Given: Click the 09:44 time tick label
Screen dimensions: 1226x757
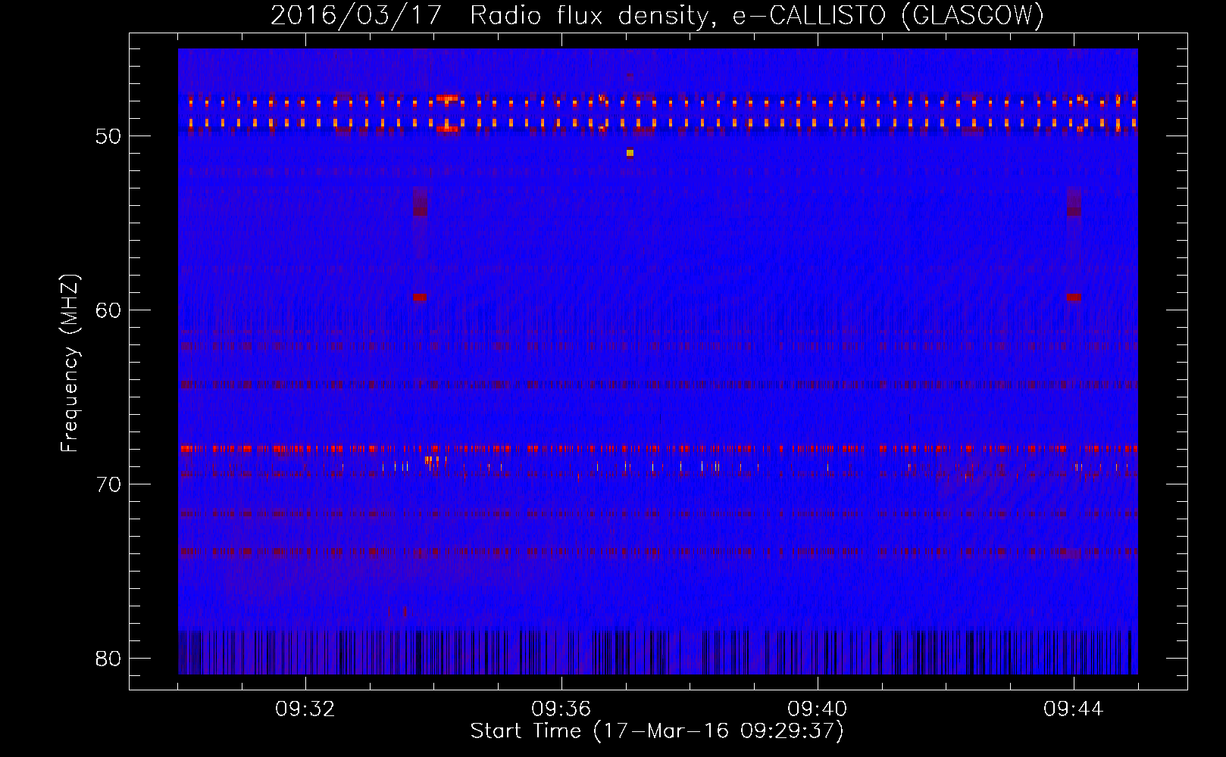Looking at the screenshot, I should 1074,709.
